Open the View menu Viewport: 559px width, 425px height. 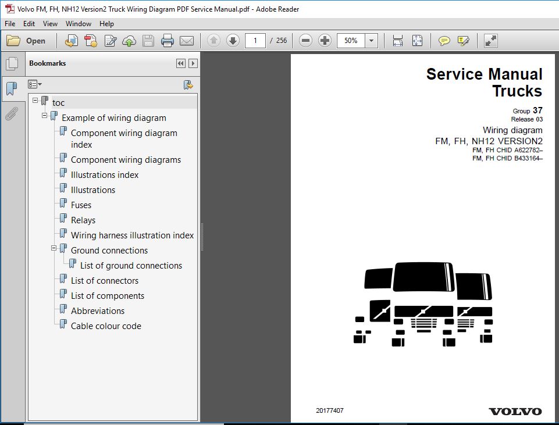click(50, 23)
